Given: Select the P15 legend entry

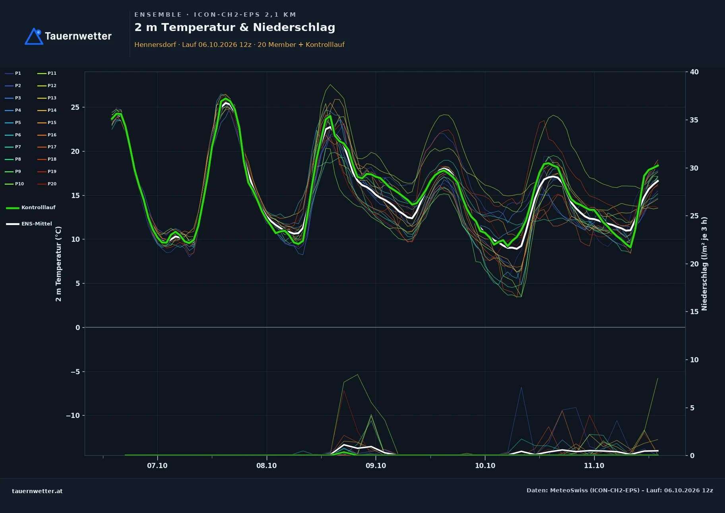Looking at the screenshot, I should tap(47, 123).
